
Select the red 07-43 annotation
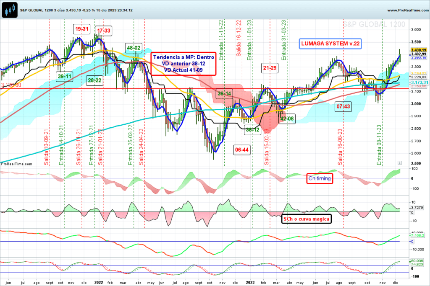tap(343, 107)
